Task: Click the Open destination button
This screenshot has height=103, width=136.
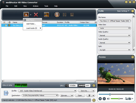Action: coord(80,95)
